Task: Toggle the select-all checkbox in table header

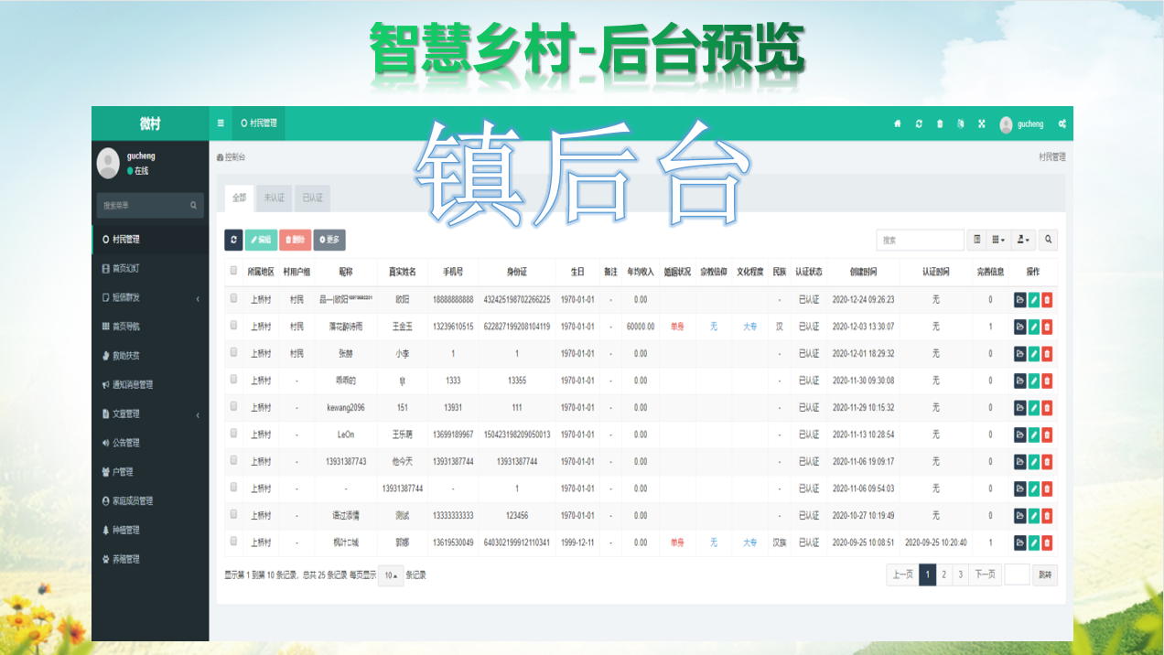Action: [x=234, y=271]
